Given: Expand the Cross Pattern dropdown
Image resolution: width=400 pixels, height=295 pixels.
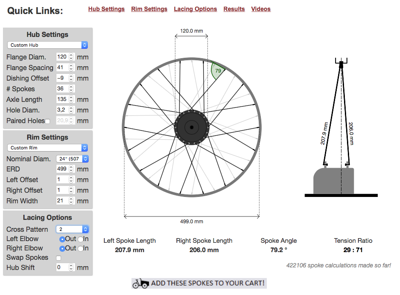Looking at the screenshot, I should 72,229.
